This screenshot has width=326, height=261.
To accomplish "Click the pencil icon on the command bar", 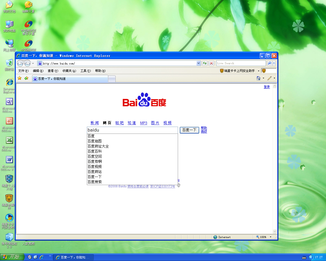I will point(269,78).
